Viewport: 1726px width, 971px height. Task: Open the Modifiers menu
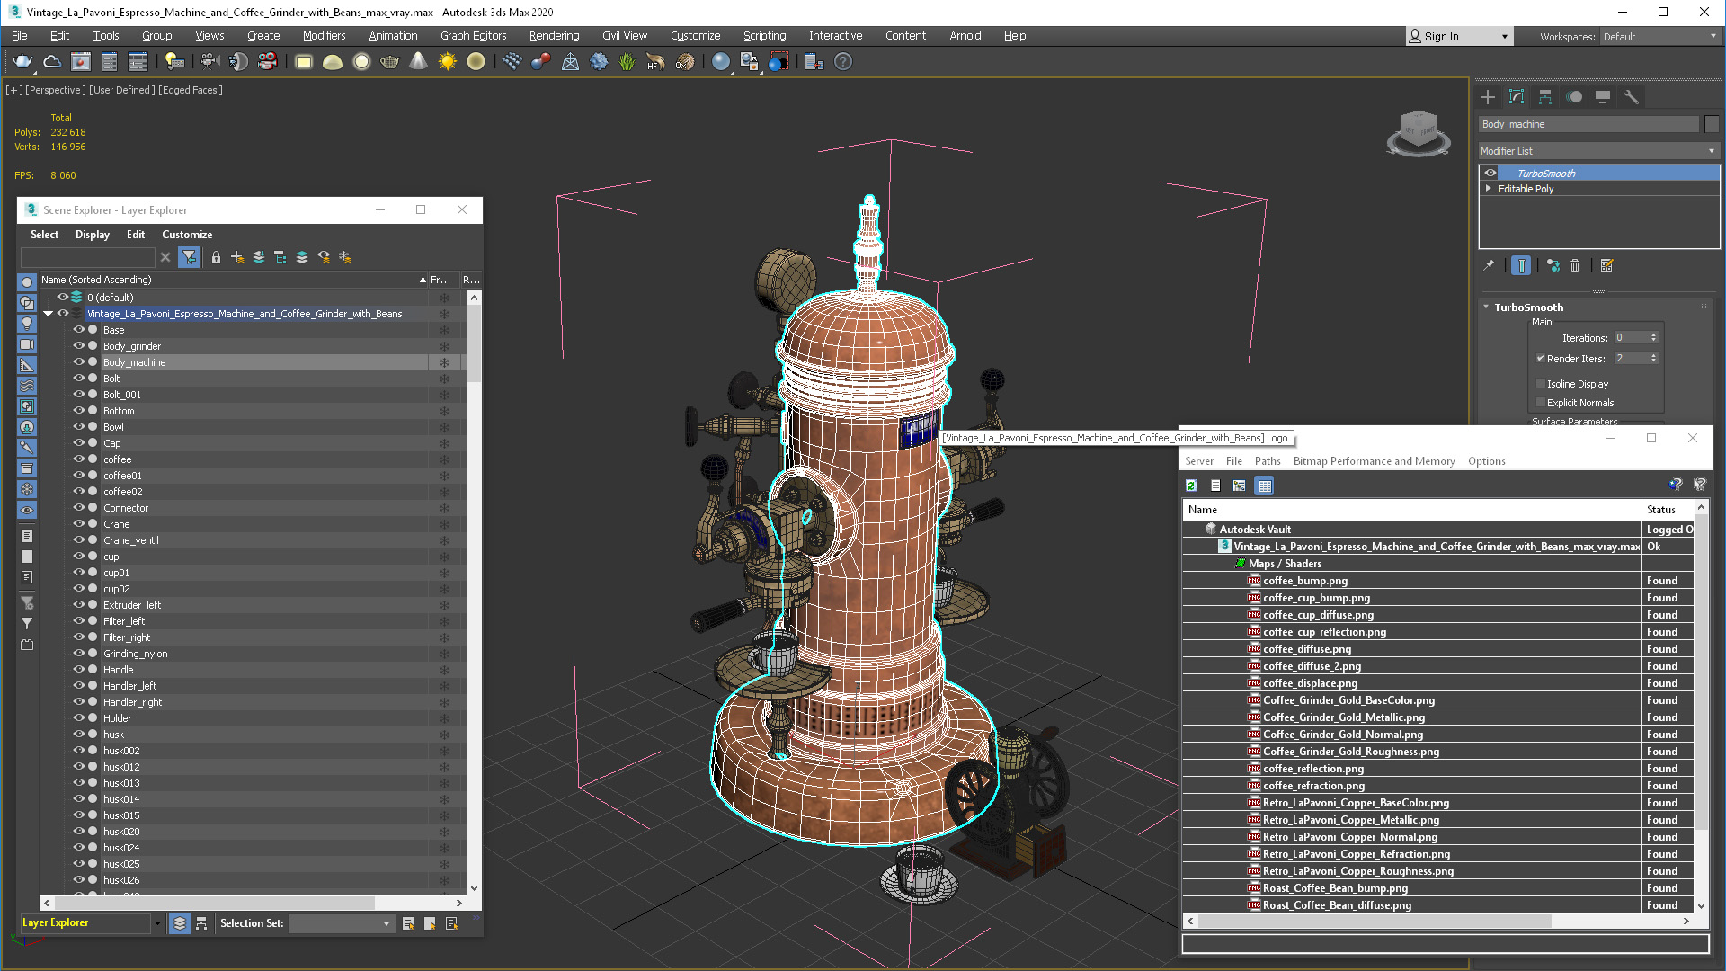(324, 36)
